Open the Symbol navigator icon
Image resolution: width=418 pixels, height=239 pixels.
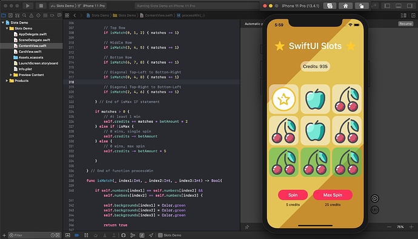(x=18, y=16)
